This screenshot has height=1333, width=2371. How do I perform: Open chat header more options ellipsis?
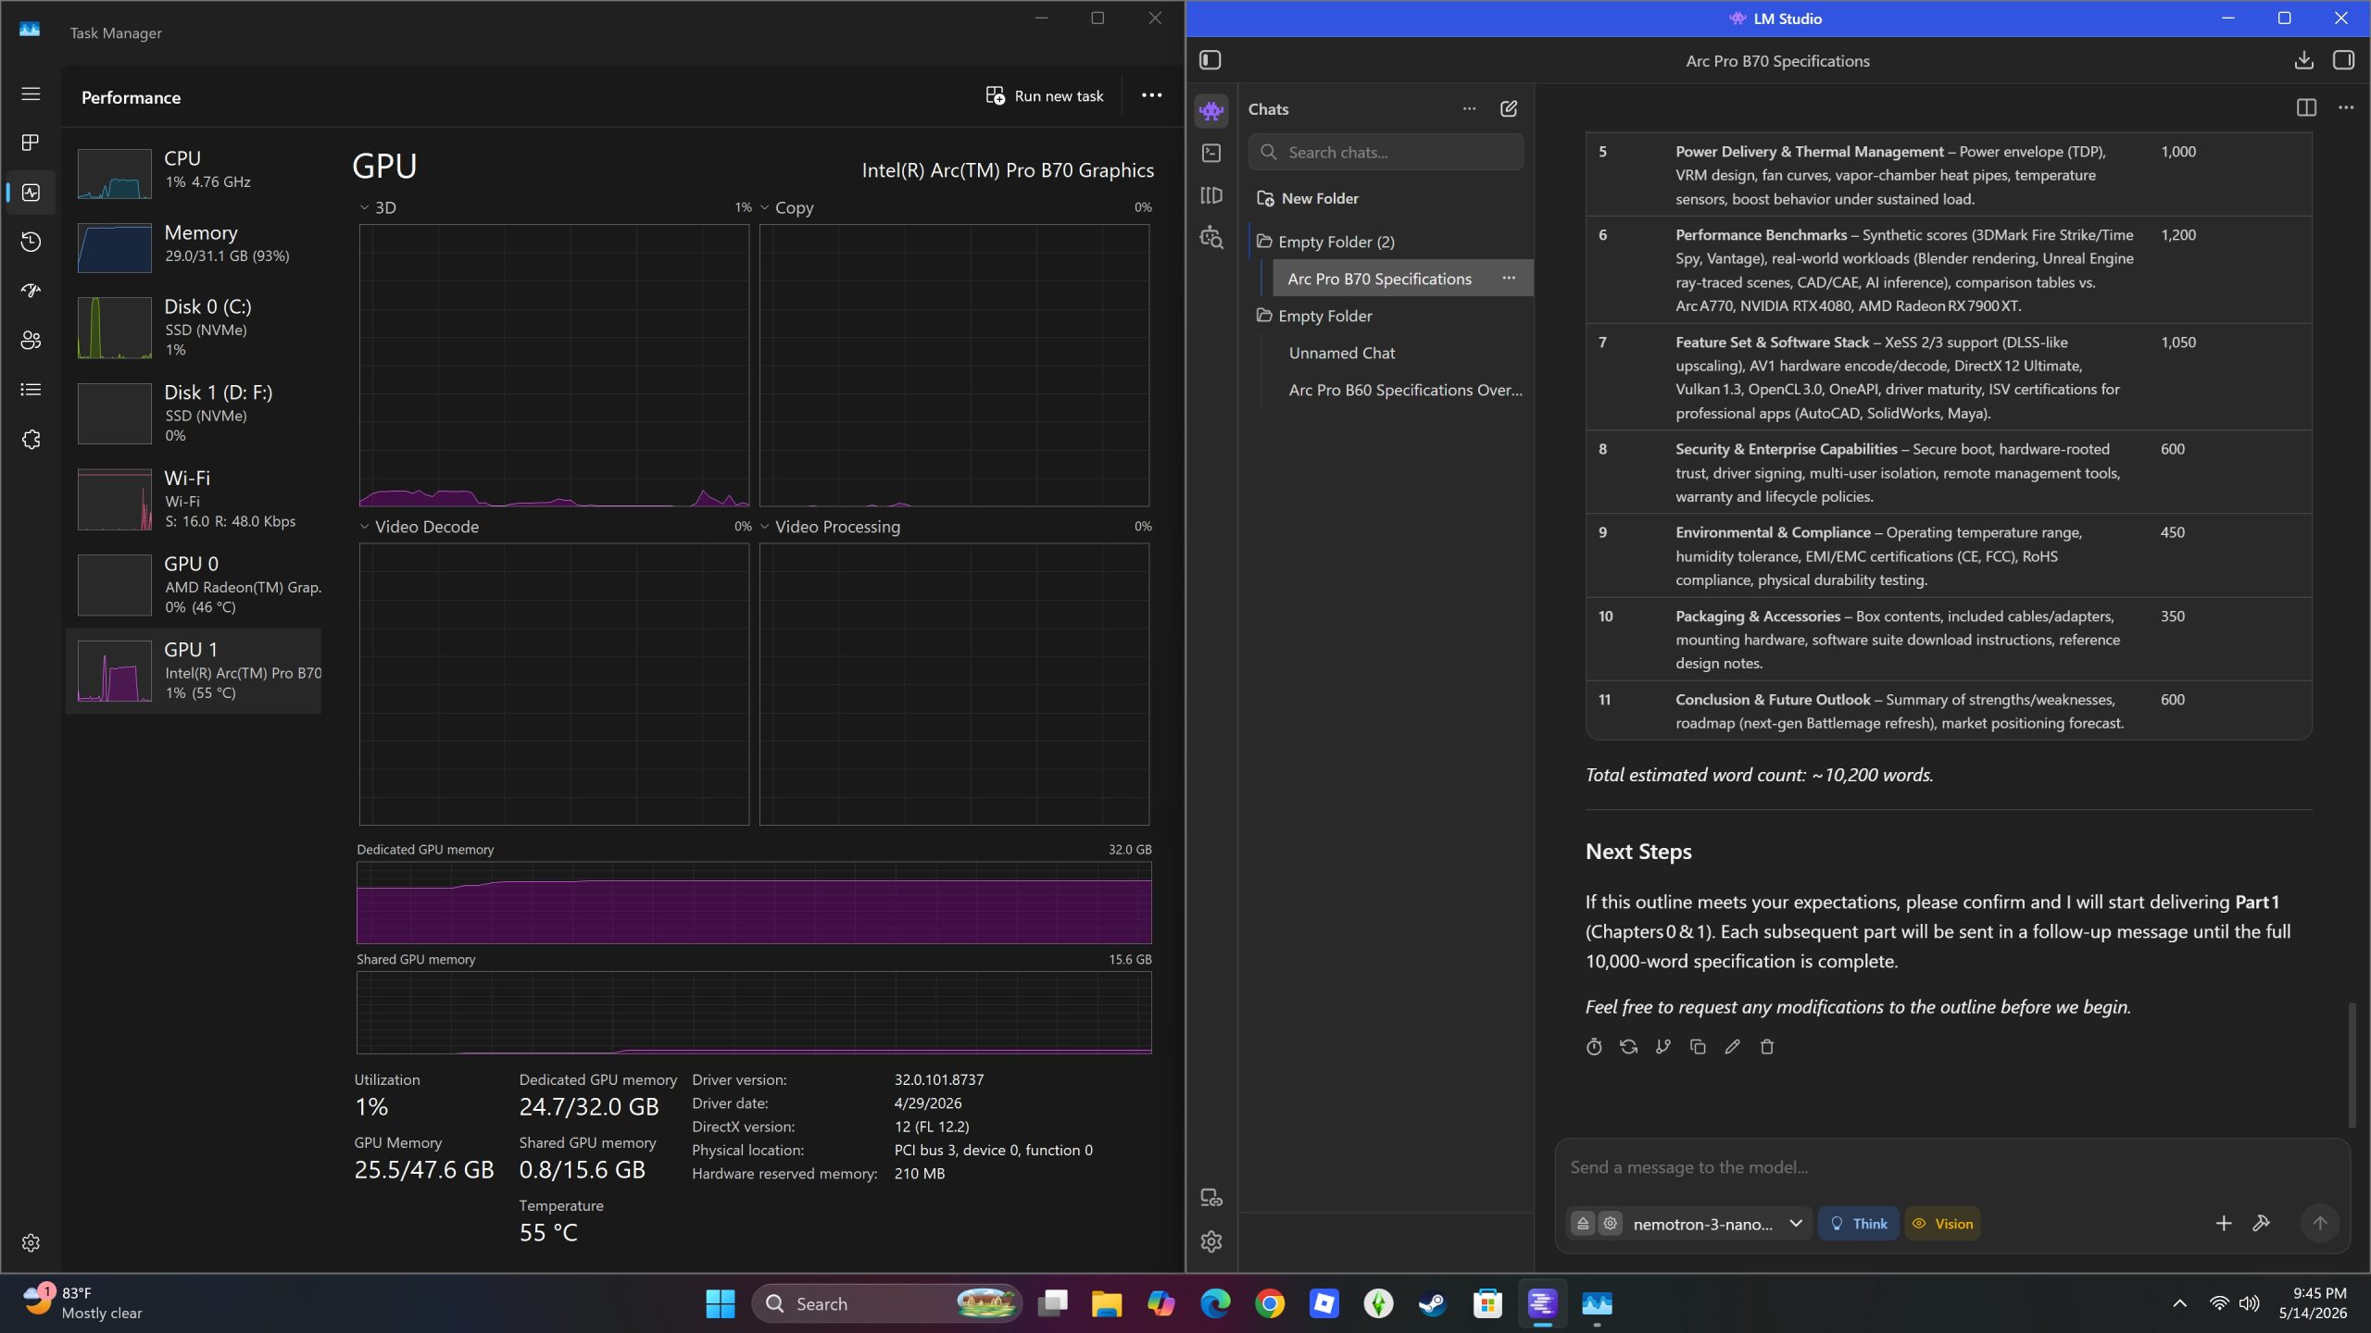pos(2345,108)
